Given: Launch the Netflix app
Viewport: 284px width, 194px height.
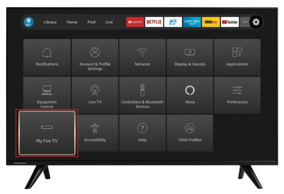Looking at the screenshot, I should [154, 22].
